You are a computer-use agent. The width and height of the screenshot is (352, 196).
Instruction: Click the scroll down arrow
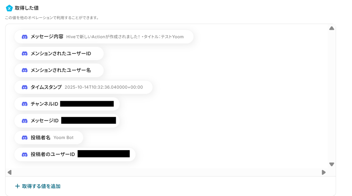click(332, 164)
